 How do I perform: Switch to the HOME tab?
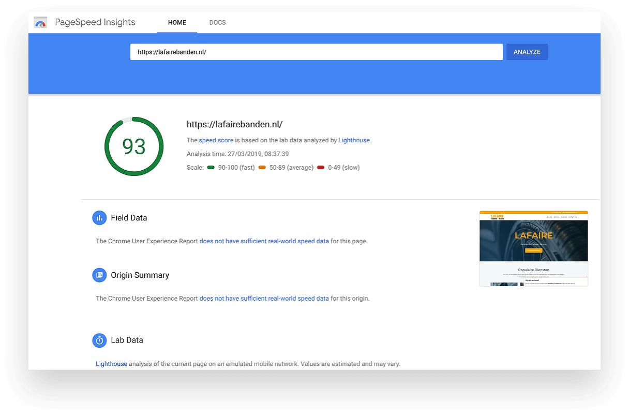pos(177,23)
